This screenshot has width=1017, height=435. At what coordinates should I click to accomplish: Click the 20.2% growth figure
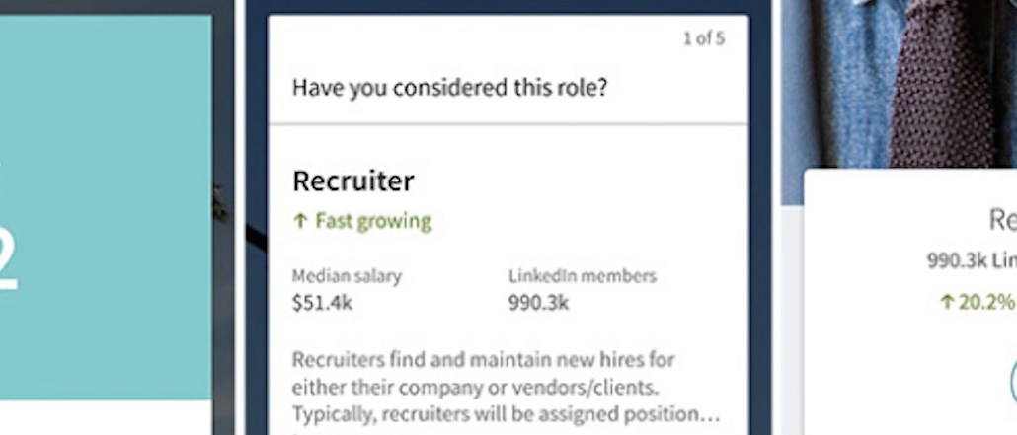[x=986, y=302]
